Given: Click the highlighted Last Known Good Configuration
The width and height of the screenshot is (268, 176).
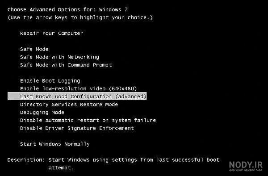Looking at the screenshot, I should (77, 96).
